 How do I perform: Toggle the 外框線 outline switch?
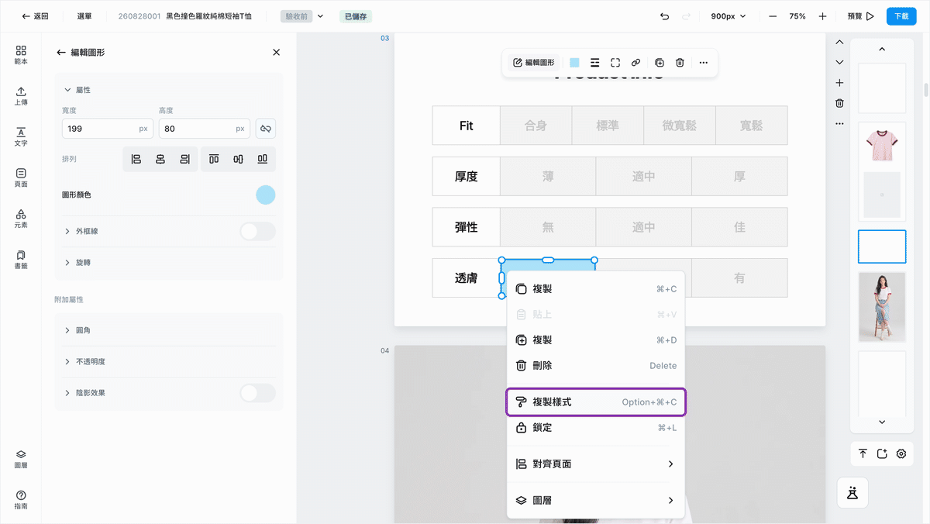[258, 231]
